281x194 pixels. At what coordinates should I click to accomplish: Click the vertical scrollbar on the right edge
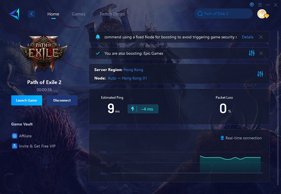[278, 108]
